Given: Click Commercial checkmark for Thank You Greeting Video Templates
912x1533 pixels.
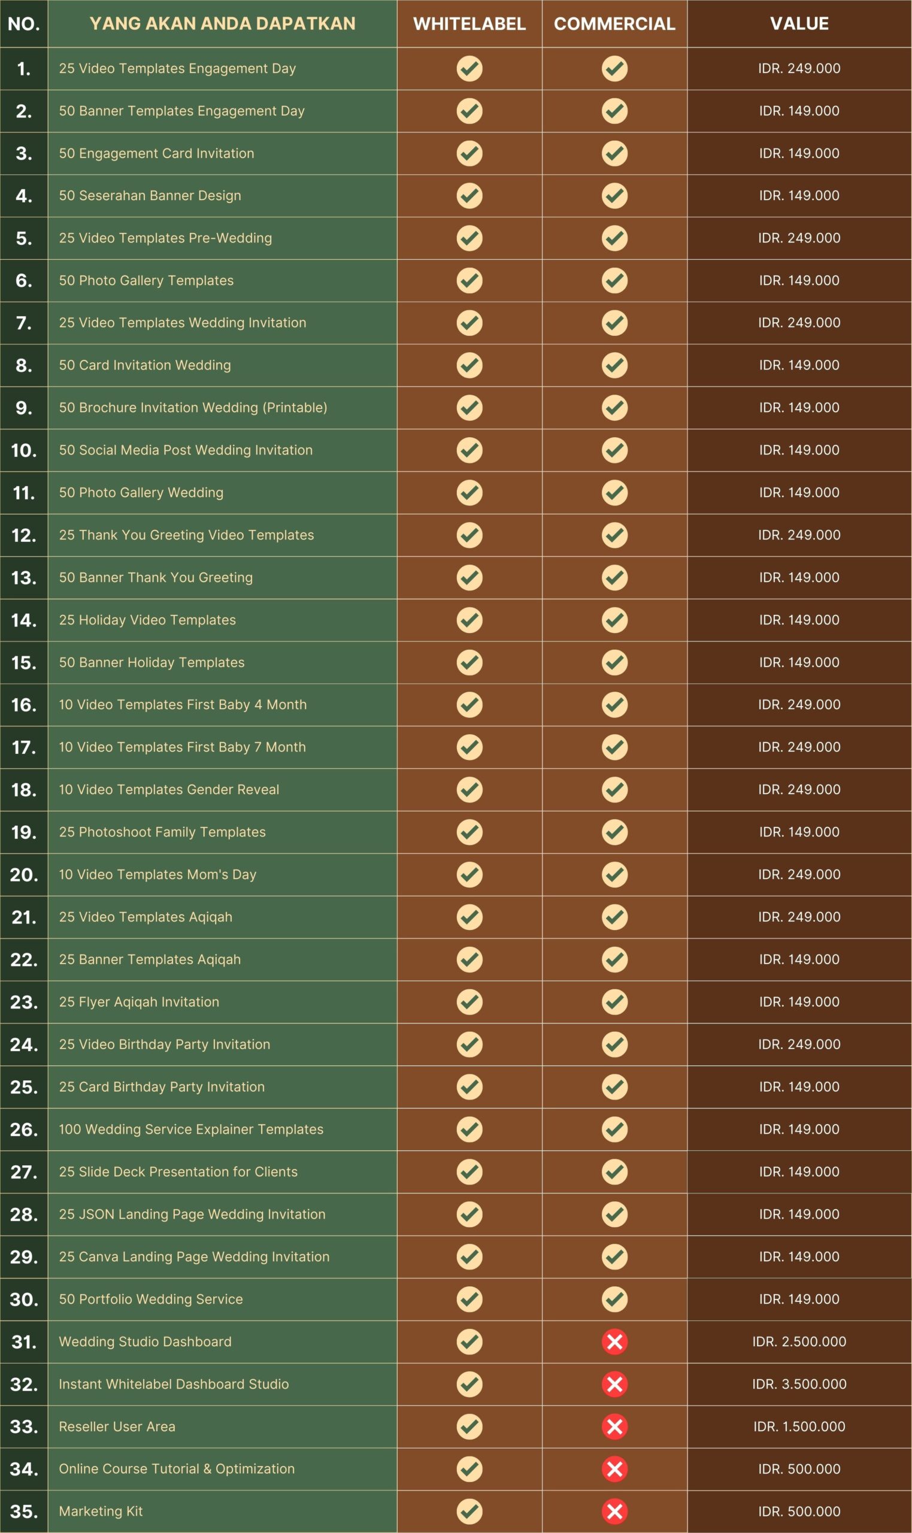Looking at the screenshot, I should pos(614,535).
